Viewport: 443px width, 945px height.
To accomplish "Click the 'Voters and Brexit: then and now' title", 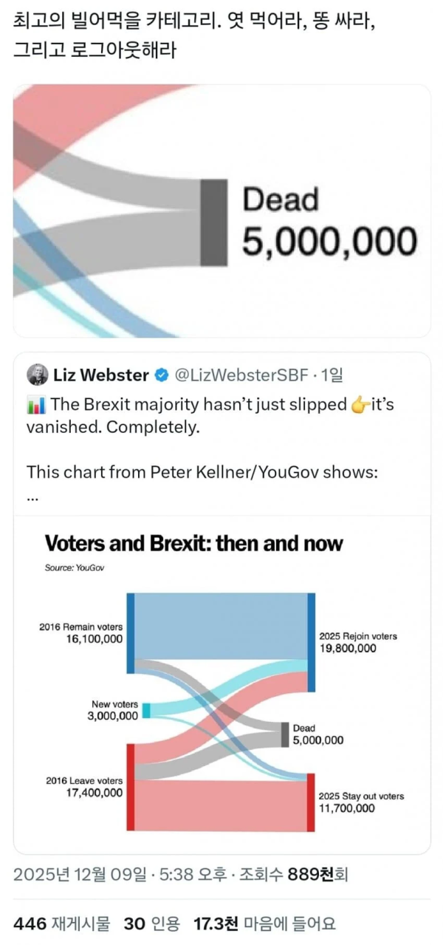I will coord(194,544).
